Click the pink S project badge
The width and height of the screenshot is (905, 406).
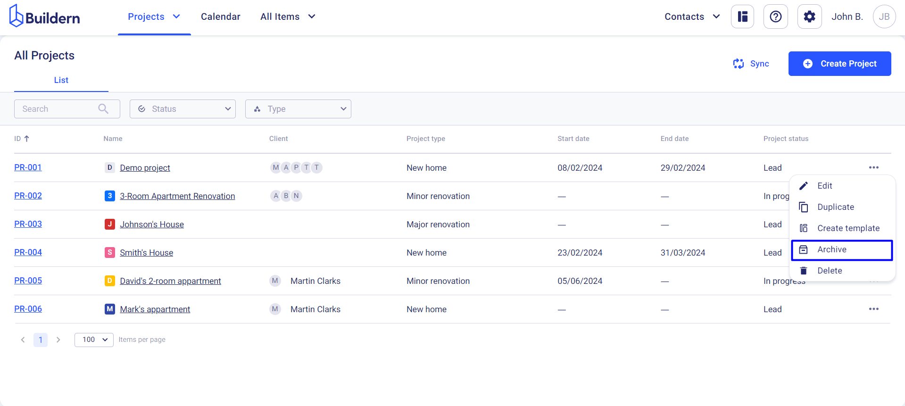tap(110, 252)
